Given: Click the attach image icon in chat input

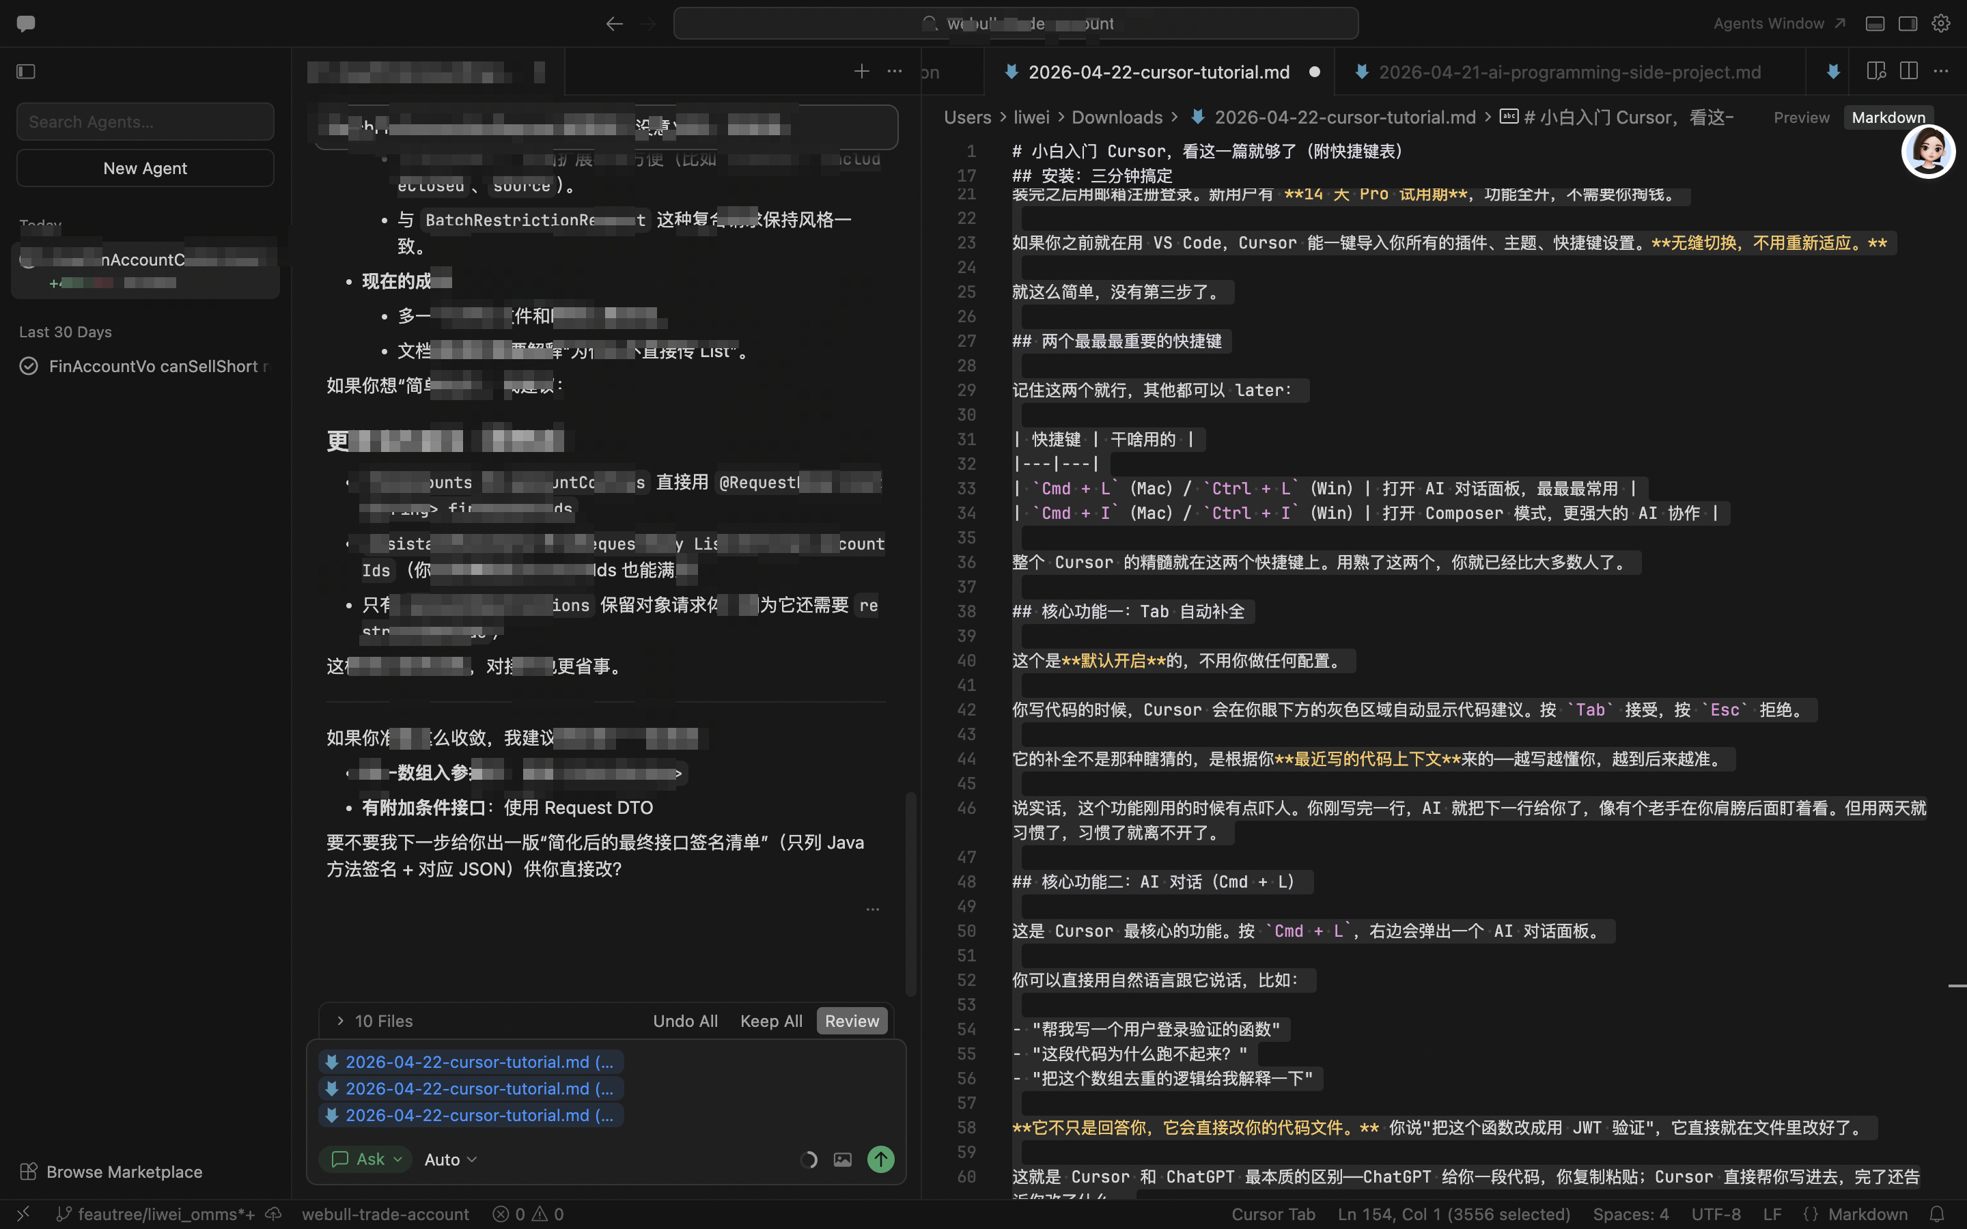Looking at the screenshot, I should click(x=843, y=1160).
